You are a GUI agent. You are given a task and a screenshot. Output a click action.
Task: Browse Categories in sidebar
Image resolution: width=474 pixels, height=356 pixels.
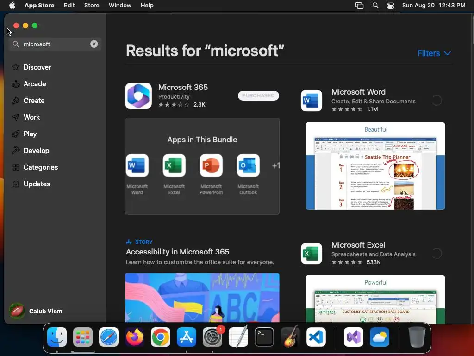coord(35,167)
